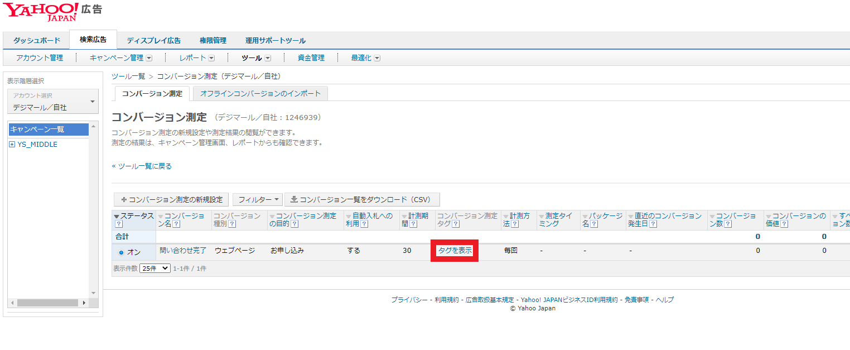
Task: Switch to オフラインコンバージョンのインポート tab
Action: [260, 94]
